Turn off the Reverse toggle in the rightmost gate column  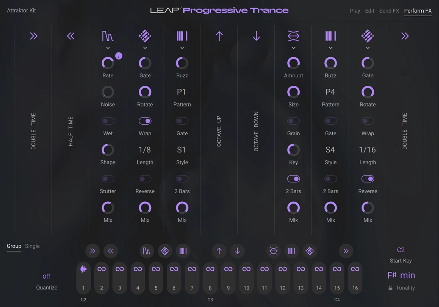pyautogui.click(x=368, y=178)
